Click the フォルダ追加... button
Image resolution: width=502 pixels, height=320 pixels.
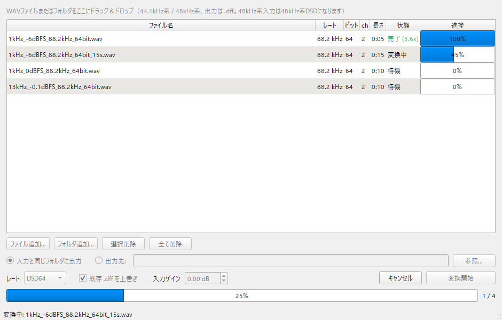[x=75, y=244]
